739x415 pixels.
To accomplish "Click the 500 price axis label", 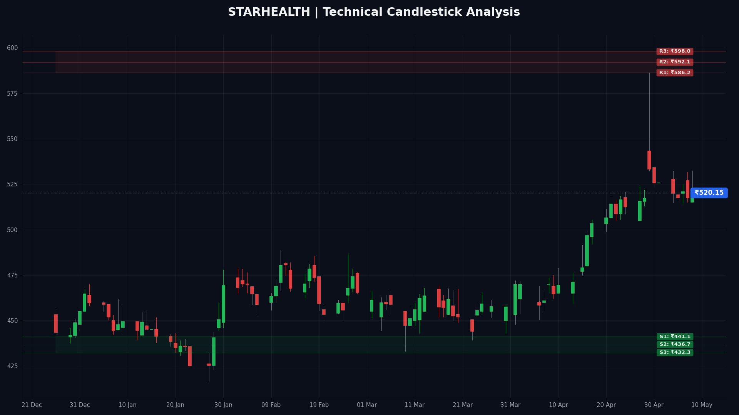I will click(12, 230).
